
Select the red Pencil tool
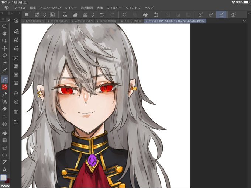point(4,87)
